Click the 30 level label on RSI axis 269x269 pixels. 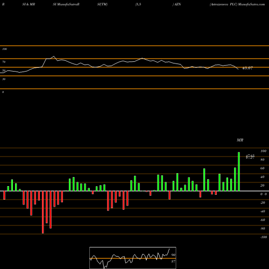click(x=4, y=79)
